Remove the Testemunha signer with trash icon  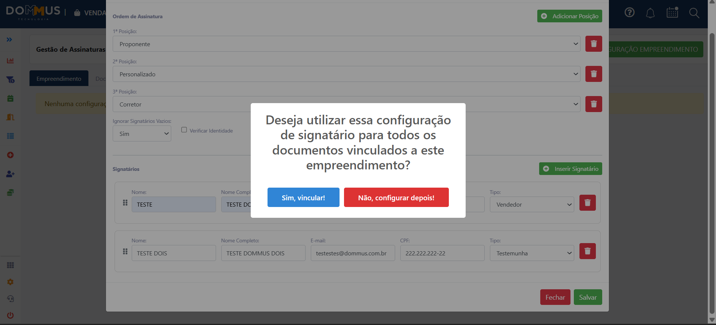(588, 251)
